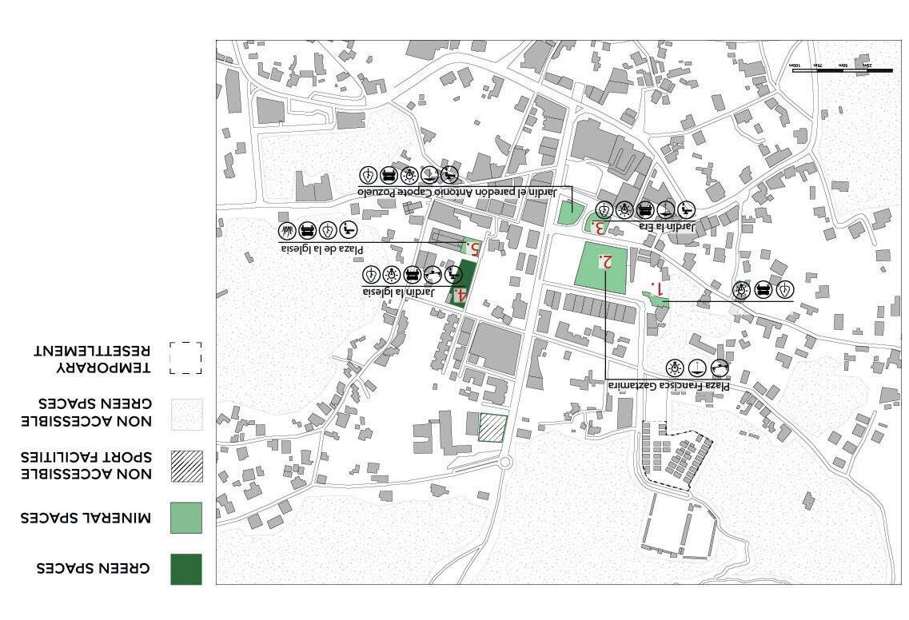The image size is (909, 620).
Task: Click the dotted Non Accessible Green Spaces swatch
Action: tap(186, 415)
